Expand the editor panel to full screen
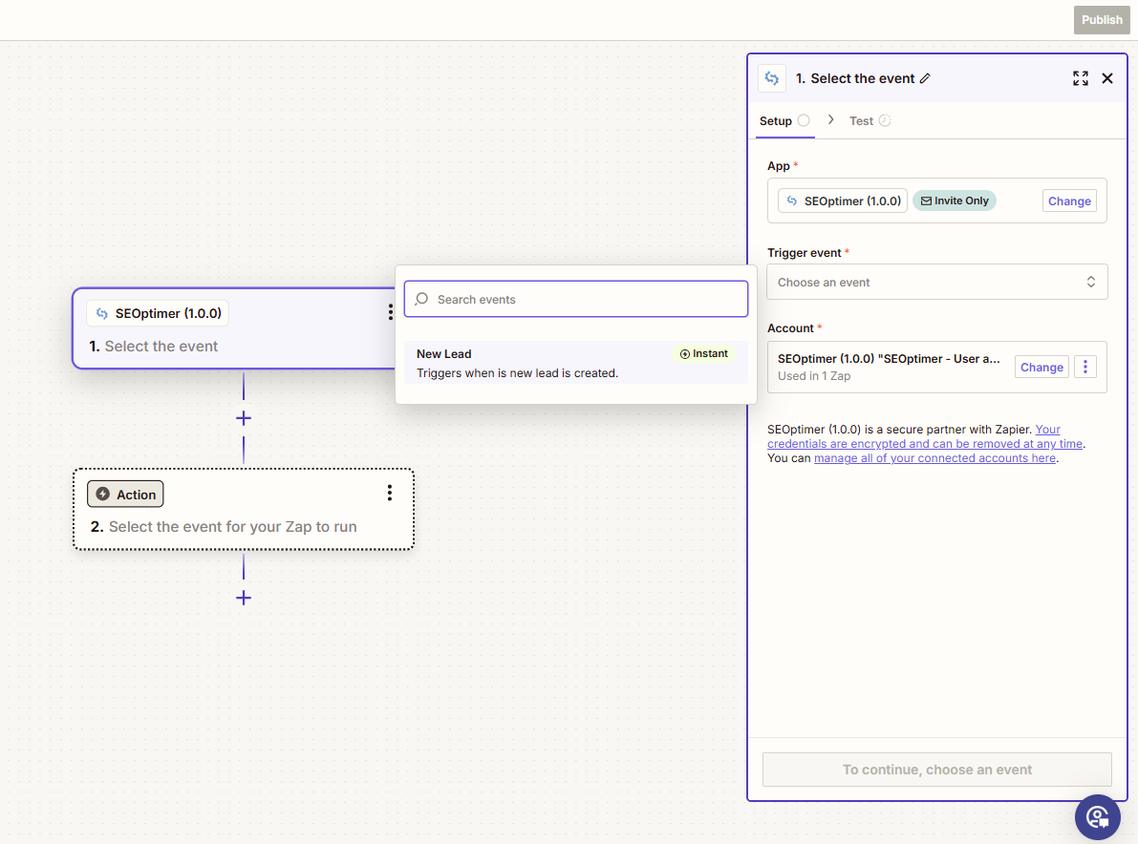The image size is (1138, 844). (x=1080, y=78)
